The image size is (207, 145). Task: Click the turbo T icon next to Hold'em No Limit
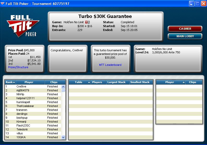(x=86, y=22)
